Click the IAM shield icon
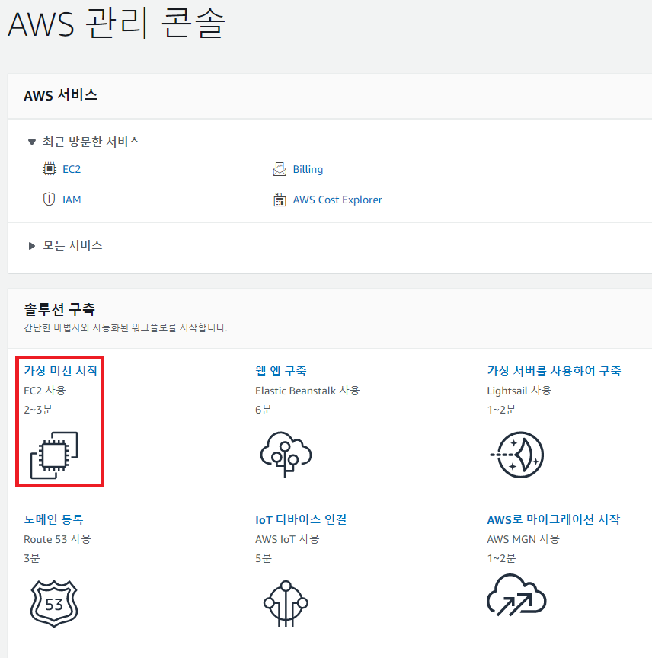652x658 pixels. pyautogui.click(x=49, y=199)
